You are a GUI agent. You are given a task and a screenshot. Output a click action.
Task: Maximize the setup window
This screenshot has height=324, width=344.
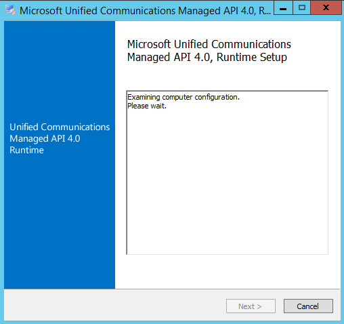coord(302,8)
